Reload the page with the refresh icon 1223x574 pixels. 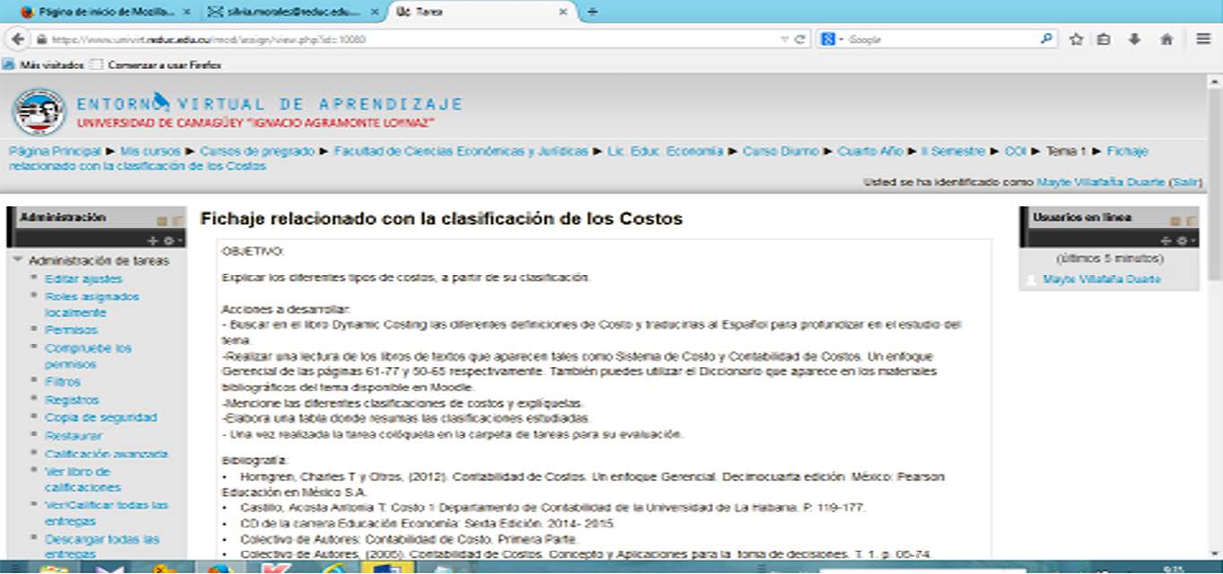click(800, 39)
